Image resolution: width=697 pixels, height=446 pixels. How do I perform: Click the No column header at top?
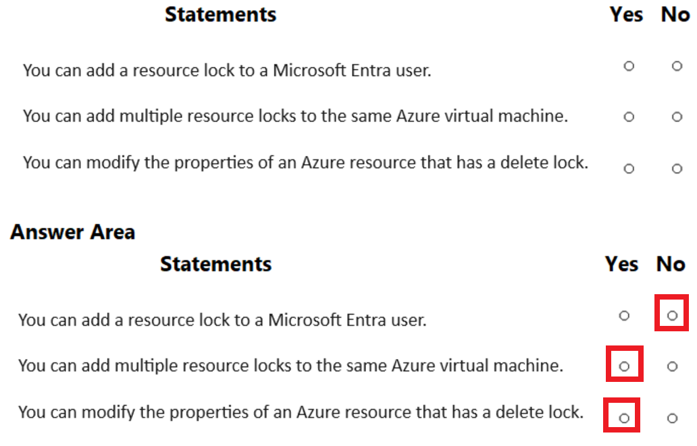tap(675, 14)
